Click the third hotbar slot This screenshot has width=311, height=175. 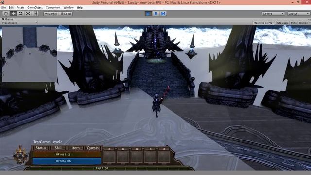(x=137, y=157)
